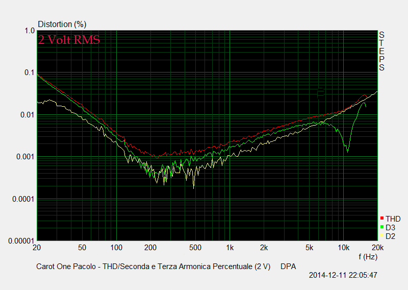This screenshot has width=408, height=290.
Task: Click the red THD legend swatch
Action: pyautogui.click(x=382, y=219)
